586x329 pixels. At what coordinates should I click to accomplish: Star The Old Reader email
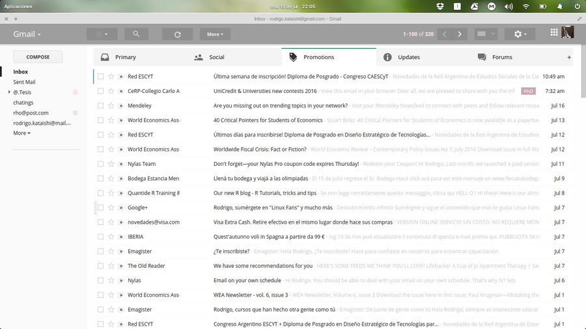click(x=111, y=265)
